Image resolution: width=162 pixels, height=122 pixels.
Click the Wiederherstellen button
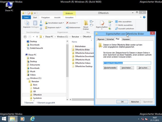(110, 68)
